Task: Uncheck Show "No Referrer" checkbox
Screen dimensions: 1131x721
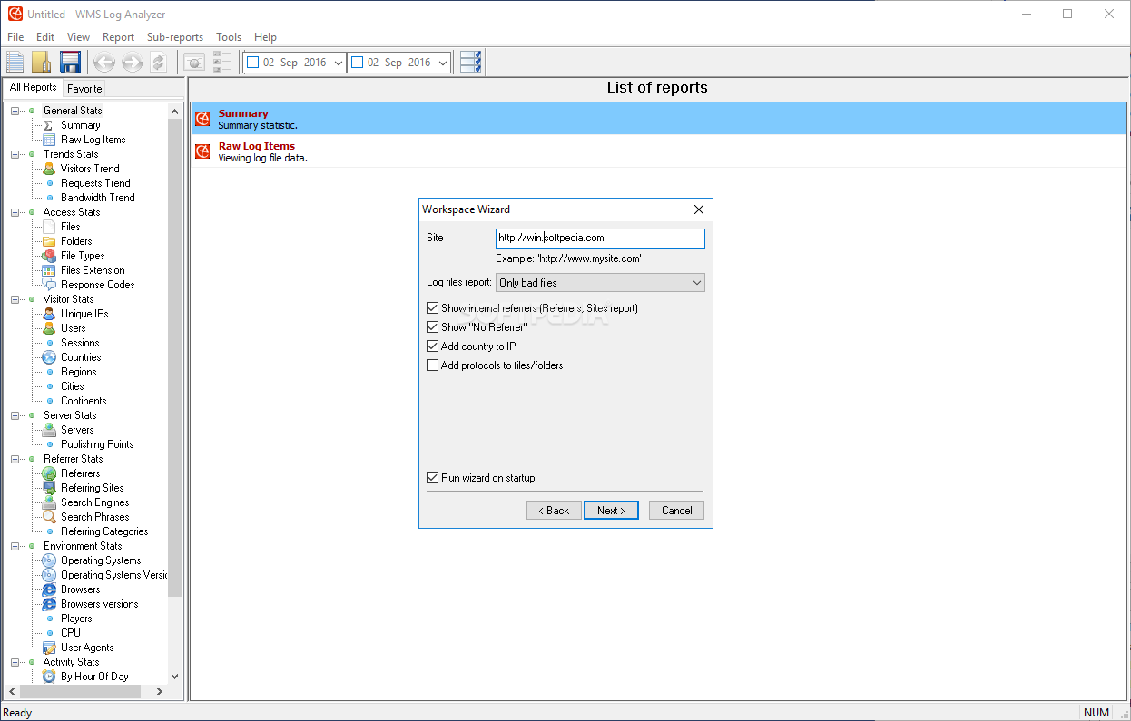Action: [x=432, y=327]
